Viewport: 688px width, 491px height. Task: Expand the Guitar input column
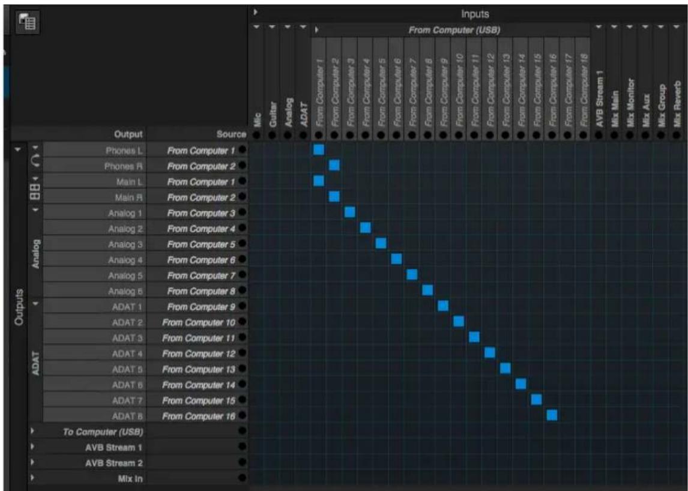[272, 27]
